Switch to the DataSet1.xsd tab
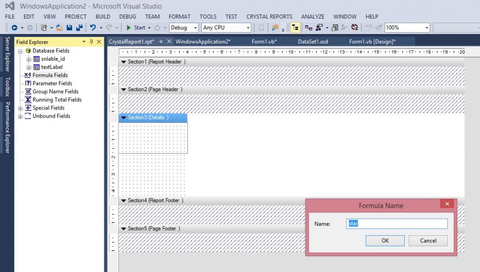The width and height of the screenshot is (480, 272). 313,42
